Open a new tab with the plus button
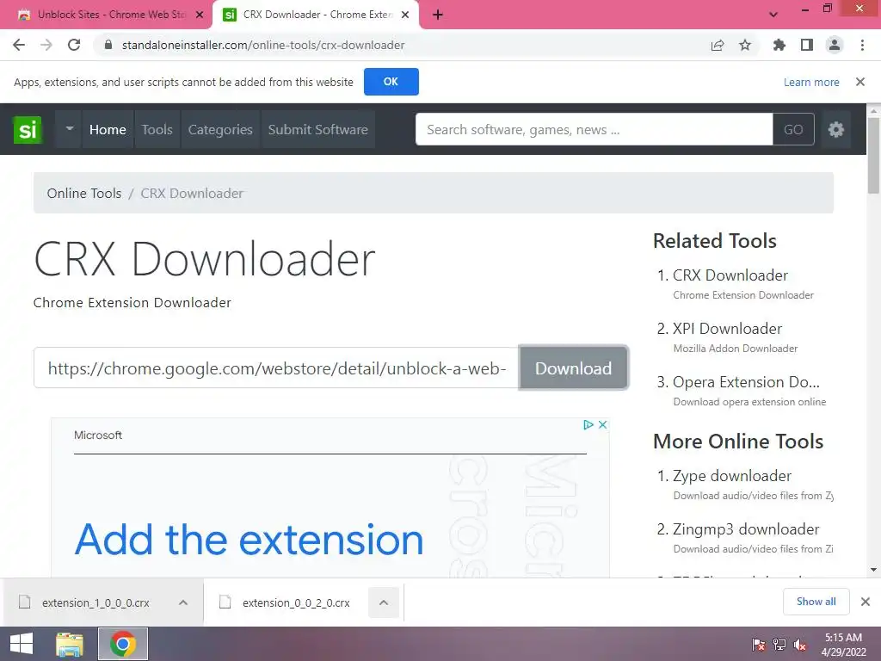881x661 pixels. 438,15
